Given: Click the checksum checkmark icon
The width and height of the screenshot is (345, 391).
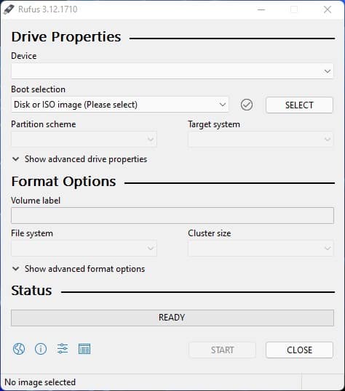Looking at the screenshot, I should click(x=247, y=105).
